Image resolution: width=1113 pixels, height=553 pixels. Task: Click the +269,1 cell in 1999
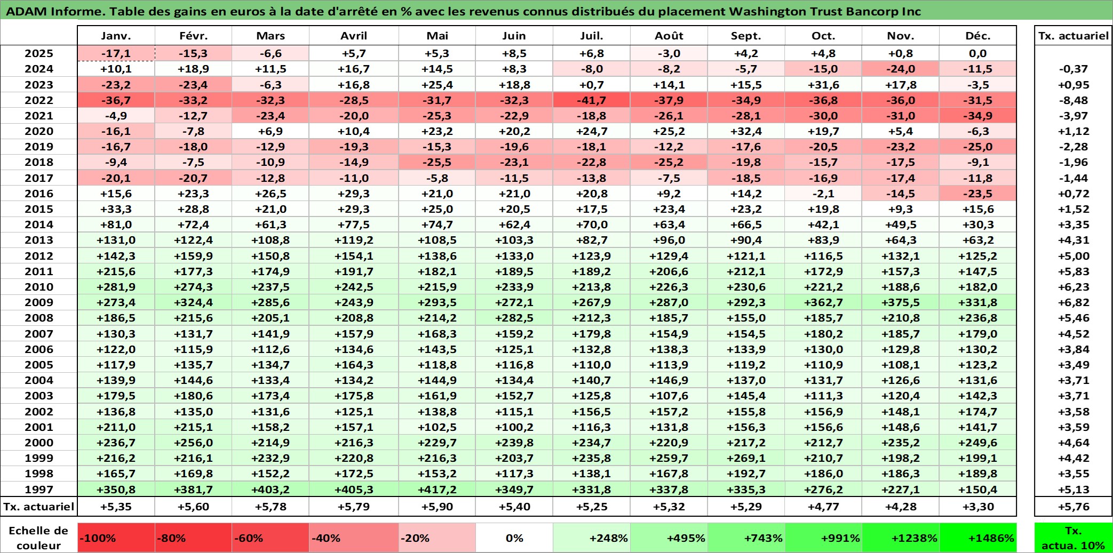click(746, 458)
